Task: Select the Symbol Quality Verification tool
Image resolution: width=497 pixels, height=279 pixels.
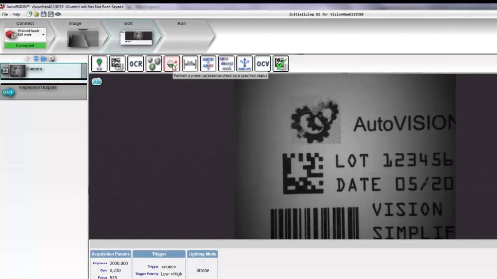Action: point(281,64)
